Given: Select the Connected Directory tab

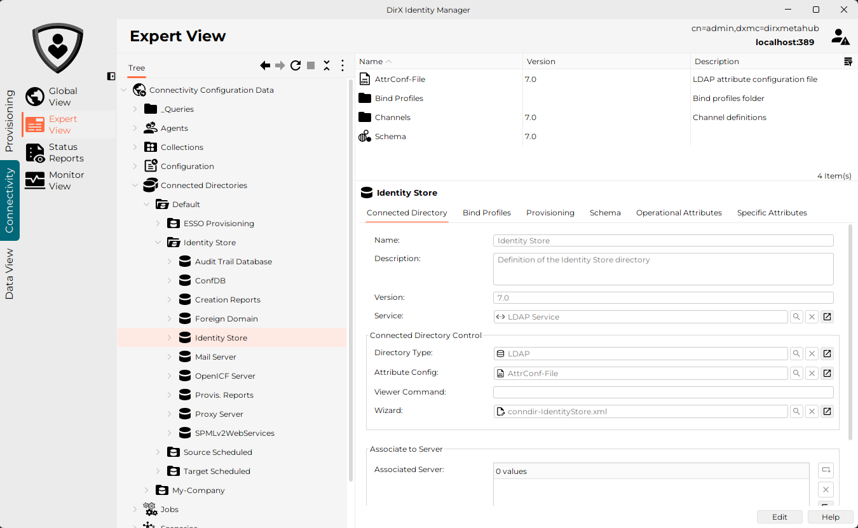Looking at the screenshot, I should click(407, 213).
